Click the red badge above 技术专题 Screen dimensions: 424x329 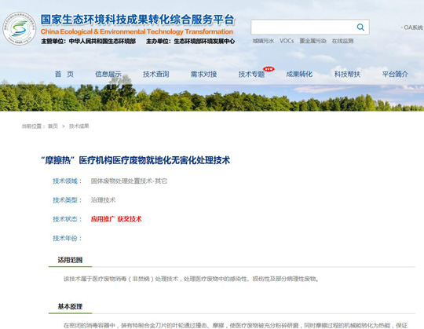pyautogui.click(x=269, y=69)
